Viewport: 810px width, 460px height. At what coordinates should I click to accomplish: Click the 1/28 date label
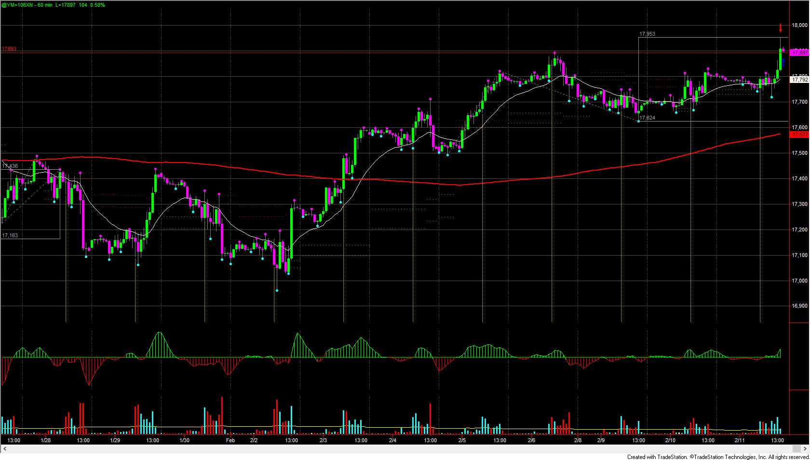pos(46,440)
